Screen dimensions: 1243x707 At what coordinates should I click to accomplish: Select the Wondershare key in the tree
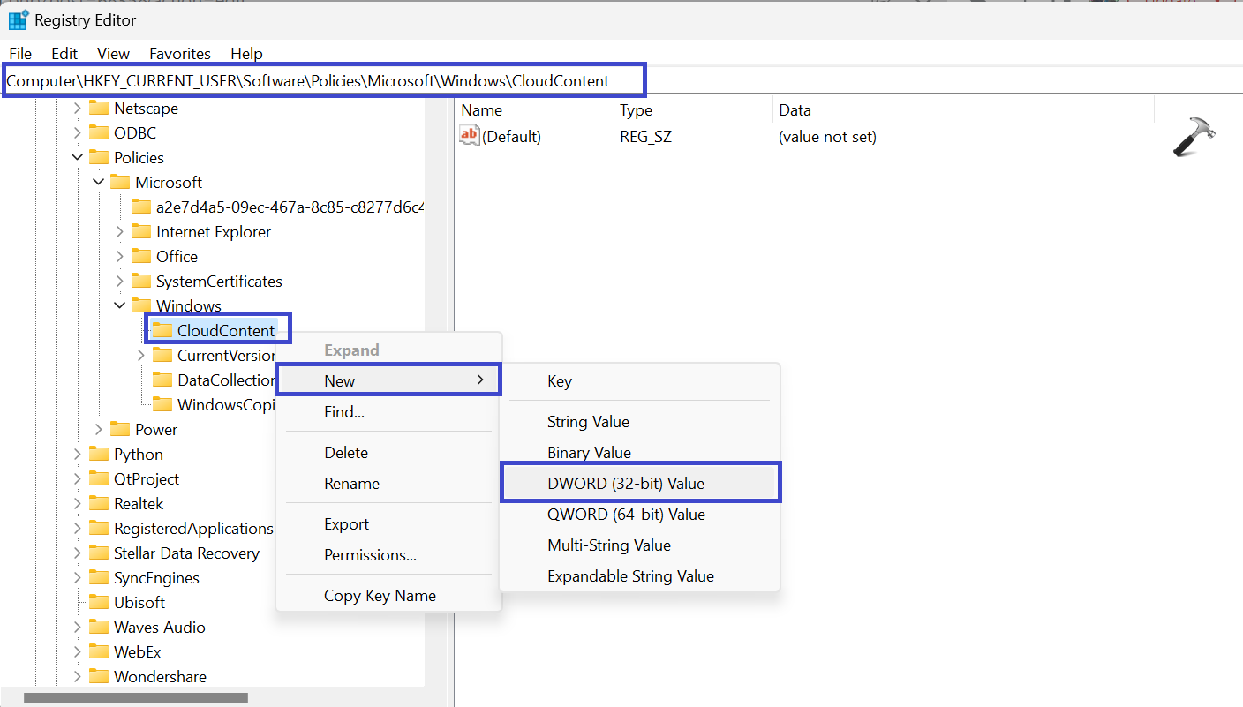point(160,676)
